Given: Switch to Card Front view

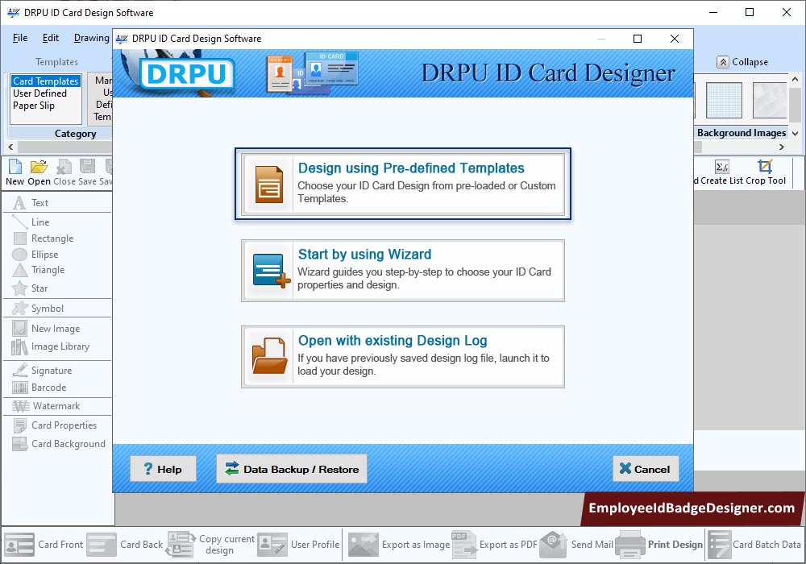Looking at the screenshot, I should click(44, 545).
